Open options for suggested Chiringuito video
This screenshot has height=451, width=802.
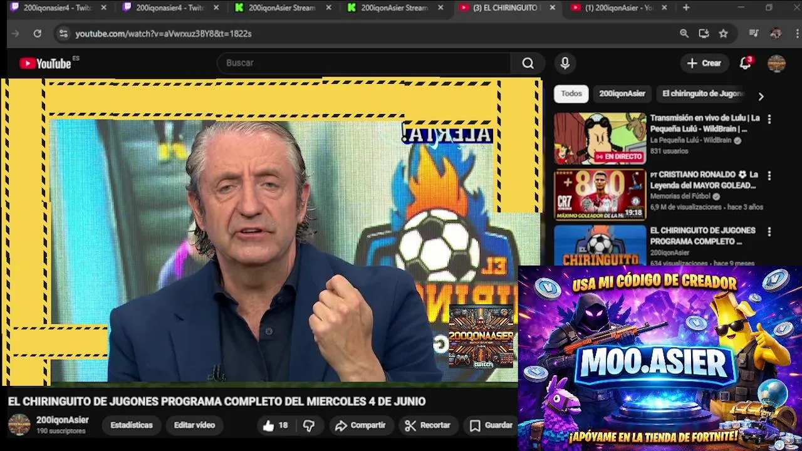coord(769,232)
